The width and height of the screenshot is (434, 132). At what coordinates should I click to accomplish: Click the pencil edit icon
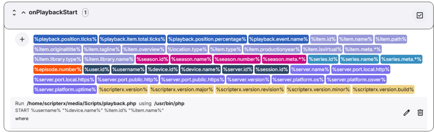tap(407, 113)
